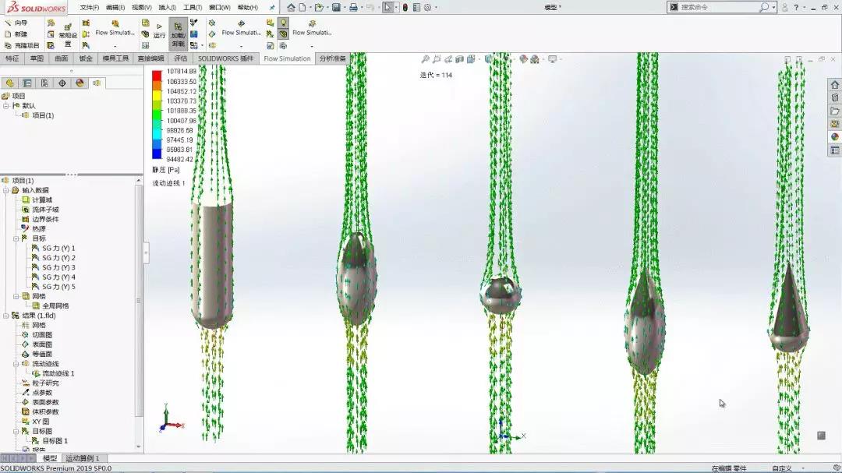Click the print icon in the top toolbar

coord(353,8)
